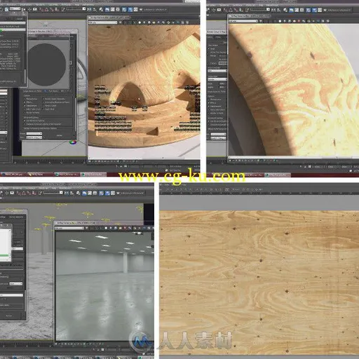
Task: Click white circle alpha icon in top-left frame buffer
Action: click(140, 22)
